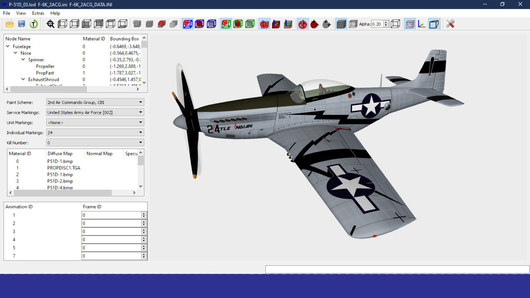Toggle the solid dark gray cube button
The width and height of the screenshot is (530, 298).
(341, 24)
